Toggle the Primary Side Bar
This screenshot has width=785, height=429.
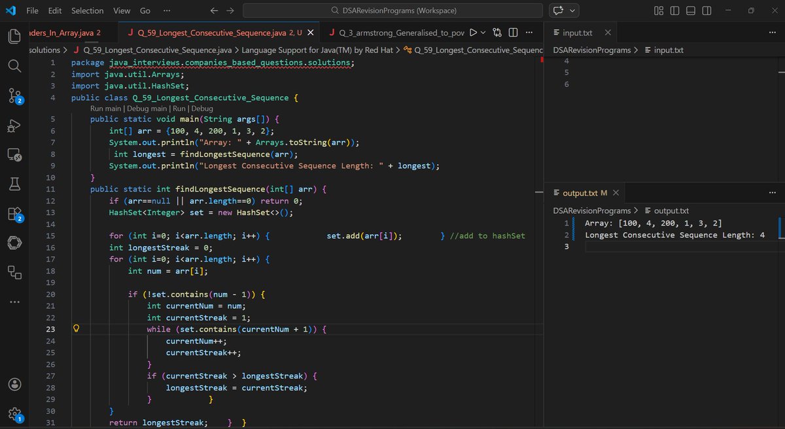674,10
